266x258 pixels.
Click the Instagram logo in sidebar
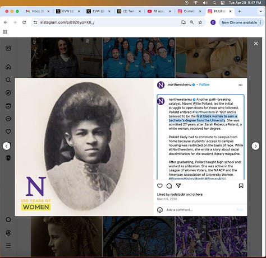pyautogui.click(x=8, y=48)
